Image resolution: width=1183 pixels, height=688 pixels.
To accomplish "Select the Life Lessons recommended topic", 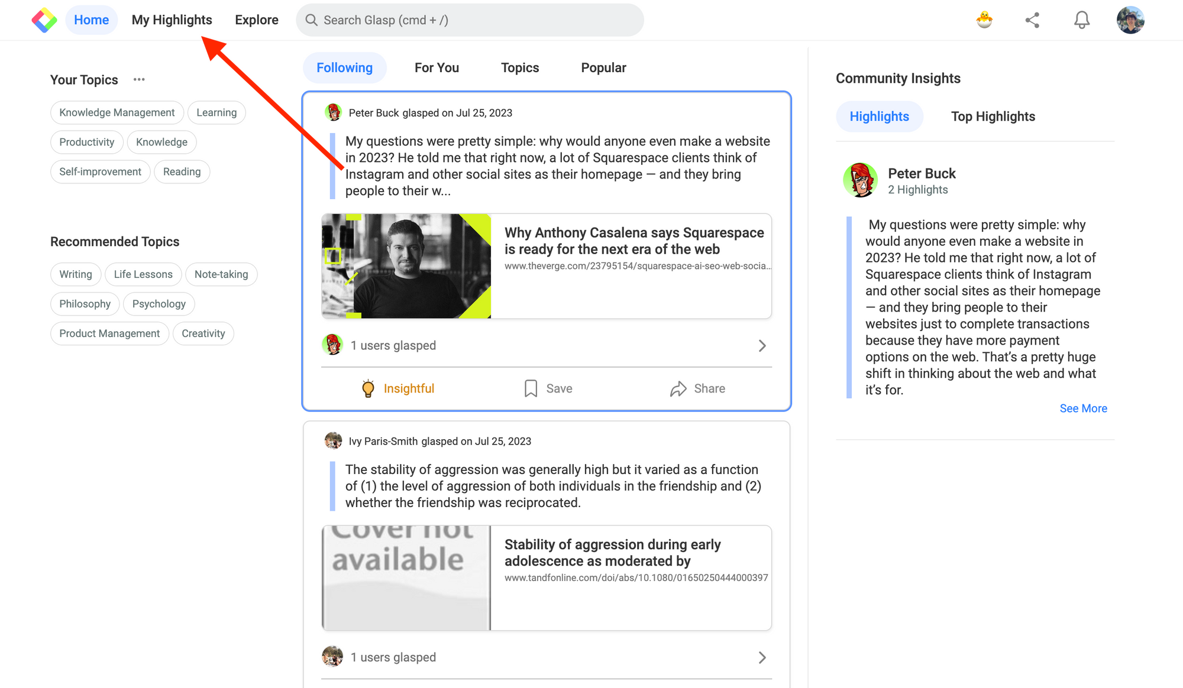I will [143, 274].
